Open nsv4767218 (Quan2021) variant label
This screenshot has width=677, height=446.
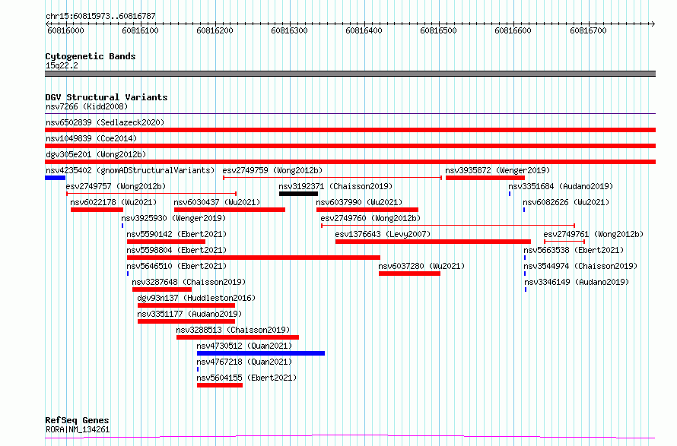[x=244, y=362]
